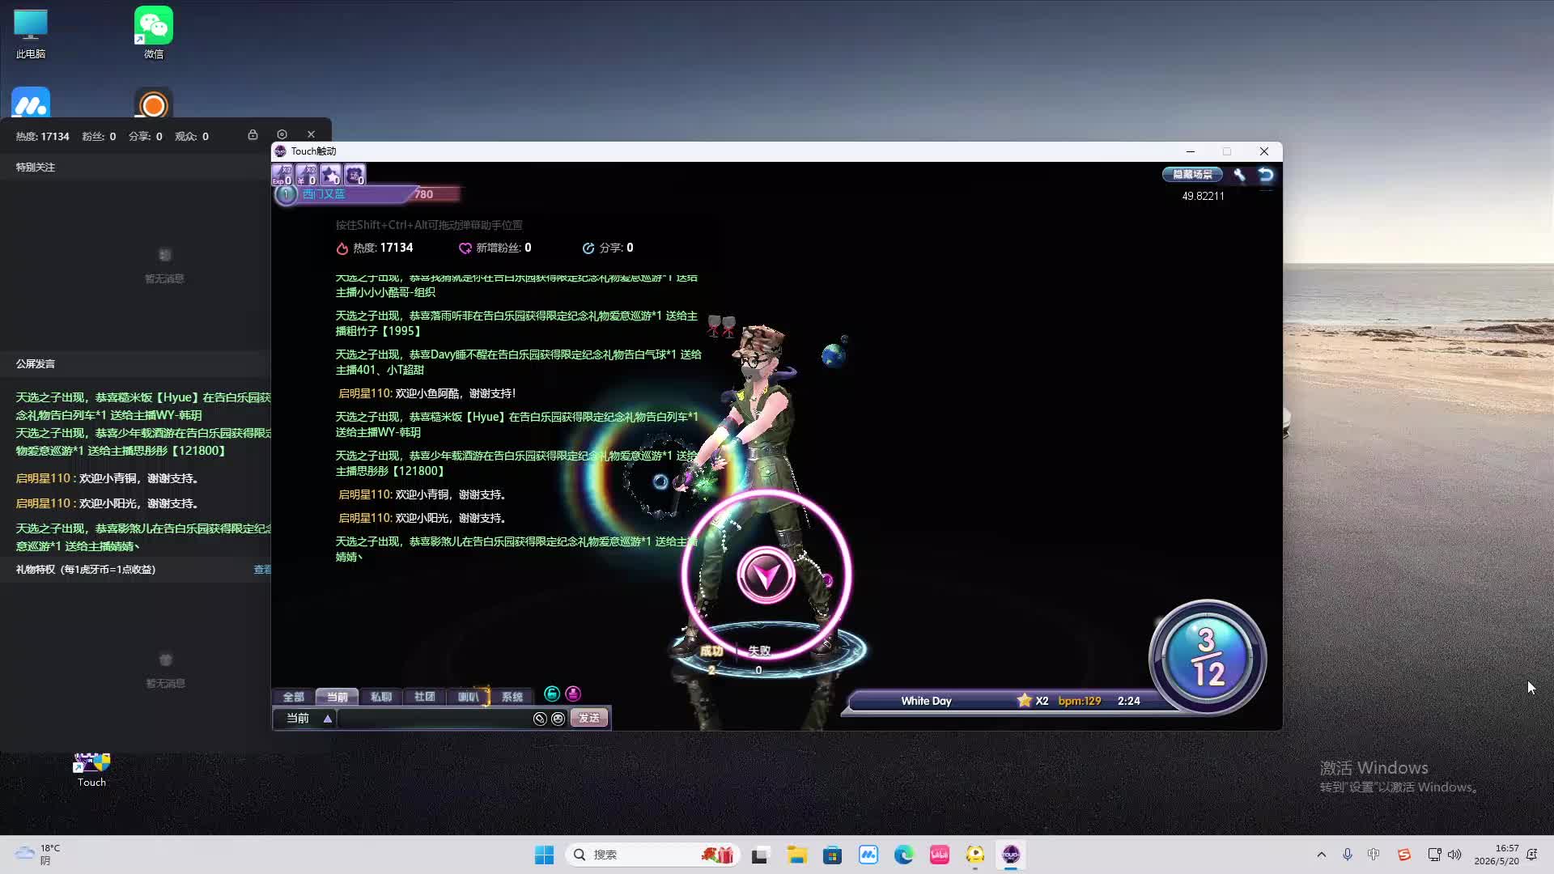Click the heart 新增粉丝 icon

465,248
